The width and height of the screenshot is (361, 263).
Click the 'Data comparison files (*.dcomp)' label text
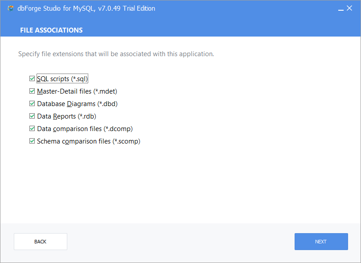click(x=85, y=129)
